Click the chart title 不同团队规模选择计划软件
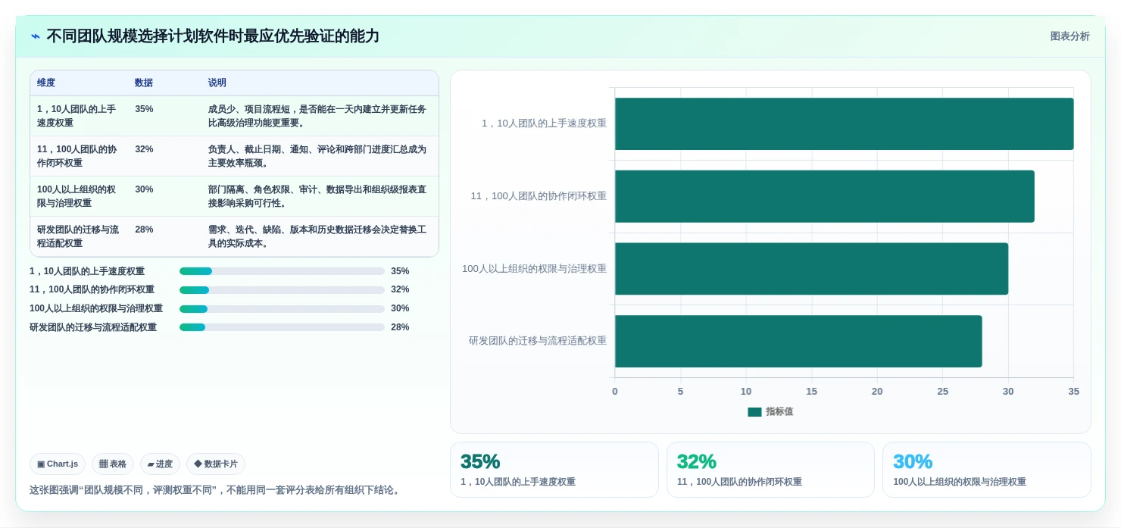Image resolution: width=1121 pixels, height=528 pixels. pyautogui.click(x=213, y=36)
